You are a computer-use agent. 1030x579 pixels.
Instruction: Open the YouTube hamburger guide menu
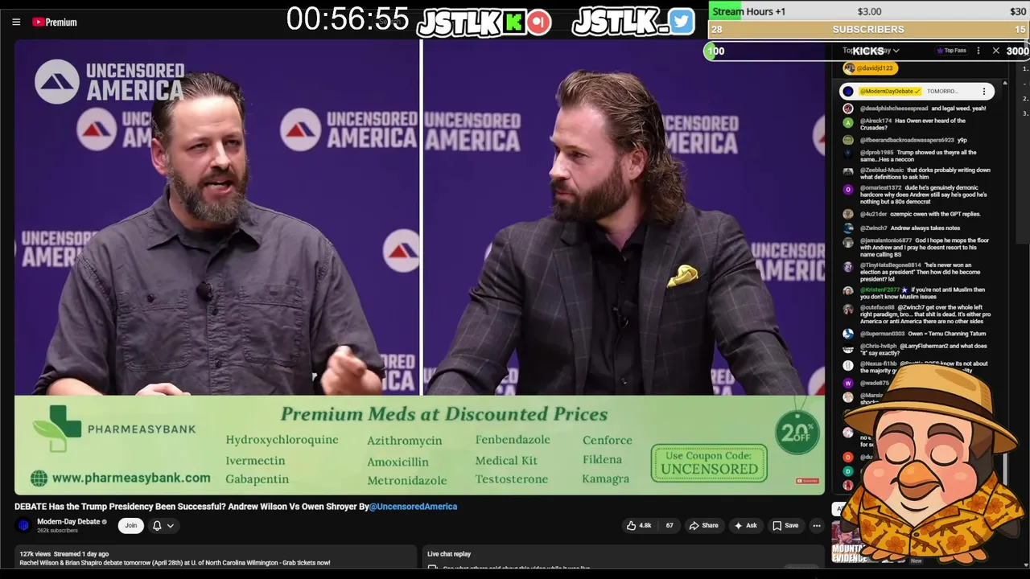(16, 23)
